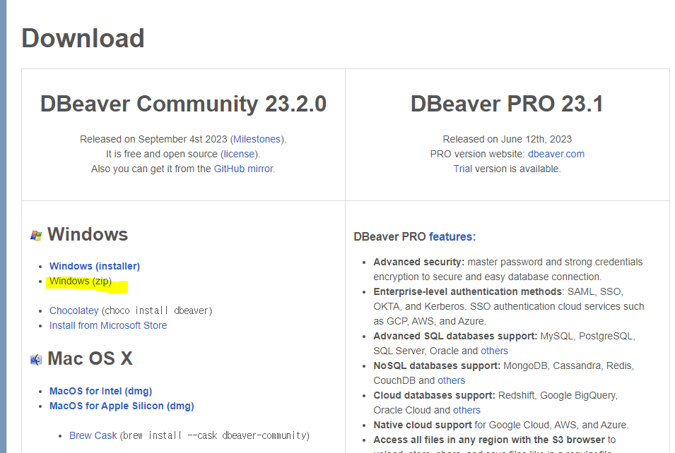Image resolution: width=675 pixels, height=453 pixels.
Task: Click 'Native cloud support' text
Action: 423,425
